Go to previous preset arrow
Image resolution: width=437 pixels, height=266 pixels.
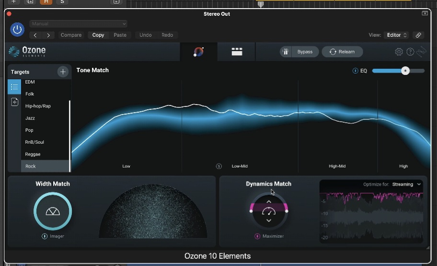tap(35, 35)
